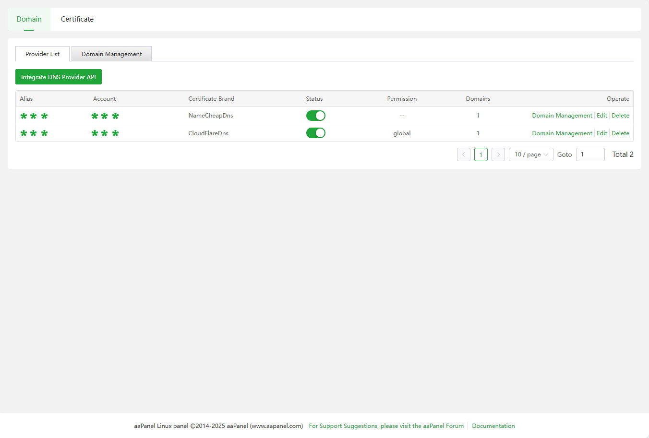649x438 pixels.
Task: Disable the NameCheapDns status toggle
Action: pos(315,116)
